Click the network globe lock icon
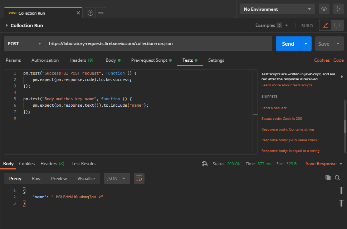This screenshot has width=347, height=229. pos(205,164)
